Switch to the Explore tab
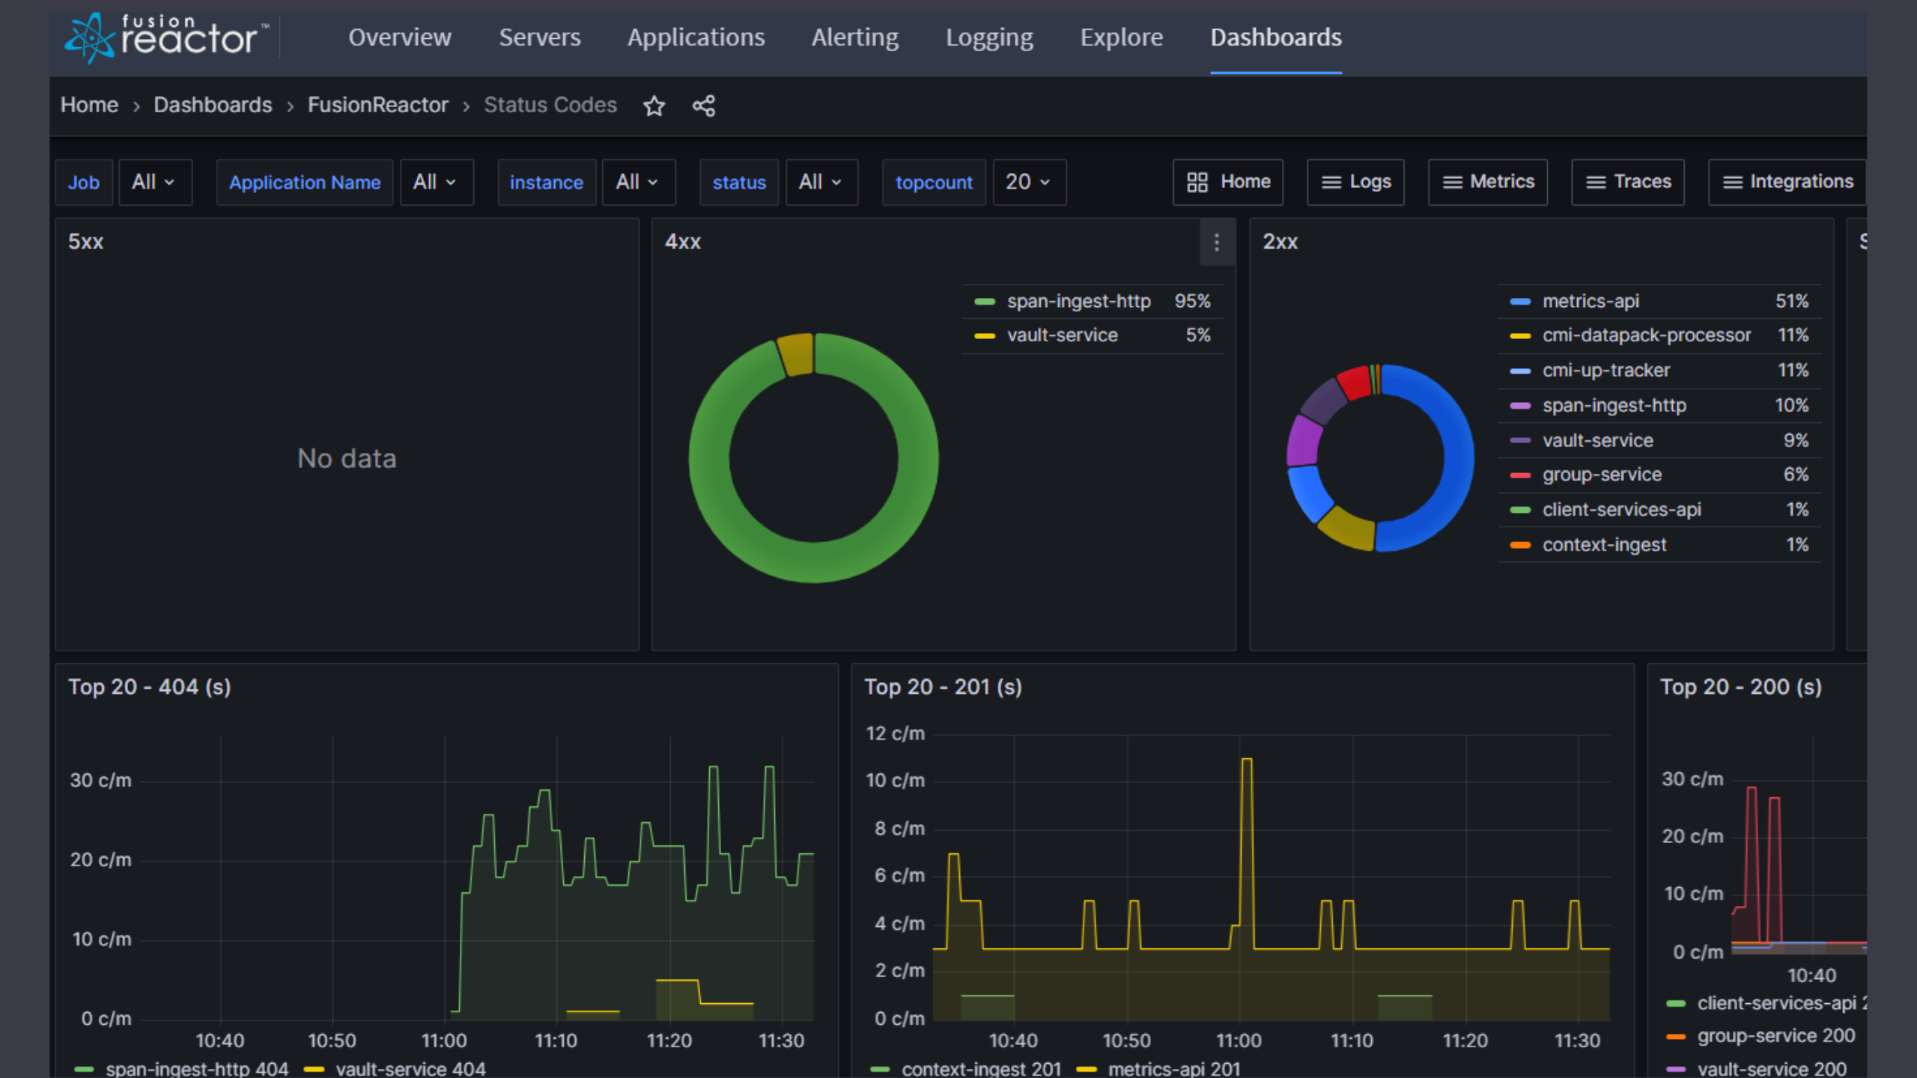This screenshot has width=1917, height=1078. [x=1121, y=37]
